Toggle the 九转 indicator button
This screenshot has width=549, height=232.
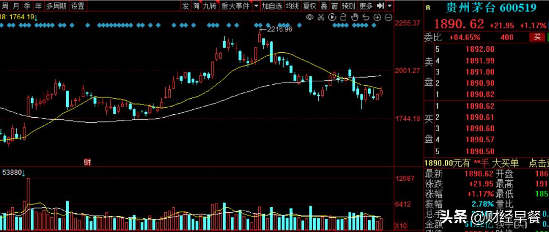210,6
